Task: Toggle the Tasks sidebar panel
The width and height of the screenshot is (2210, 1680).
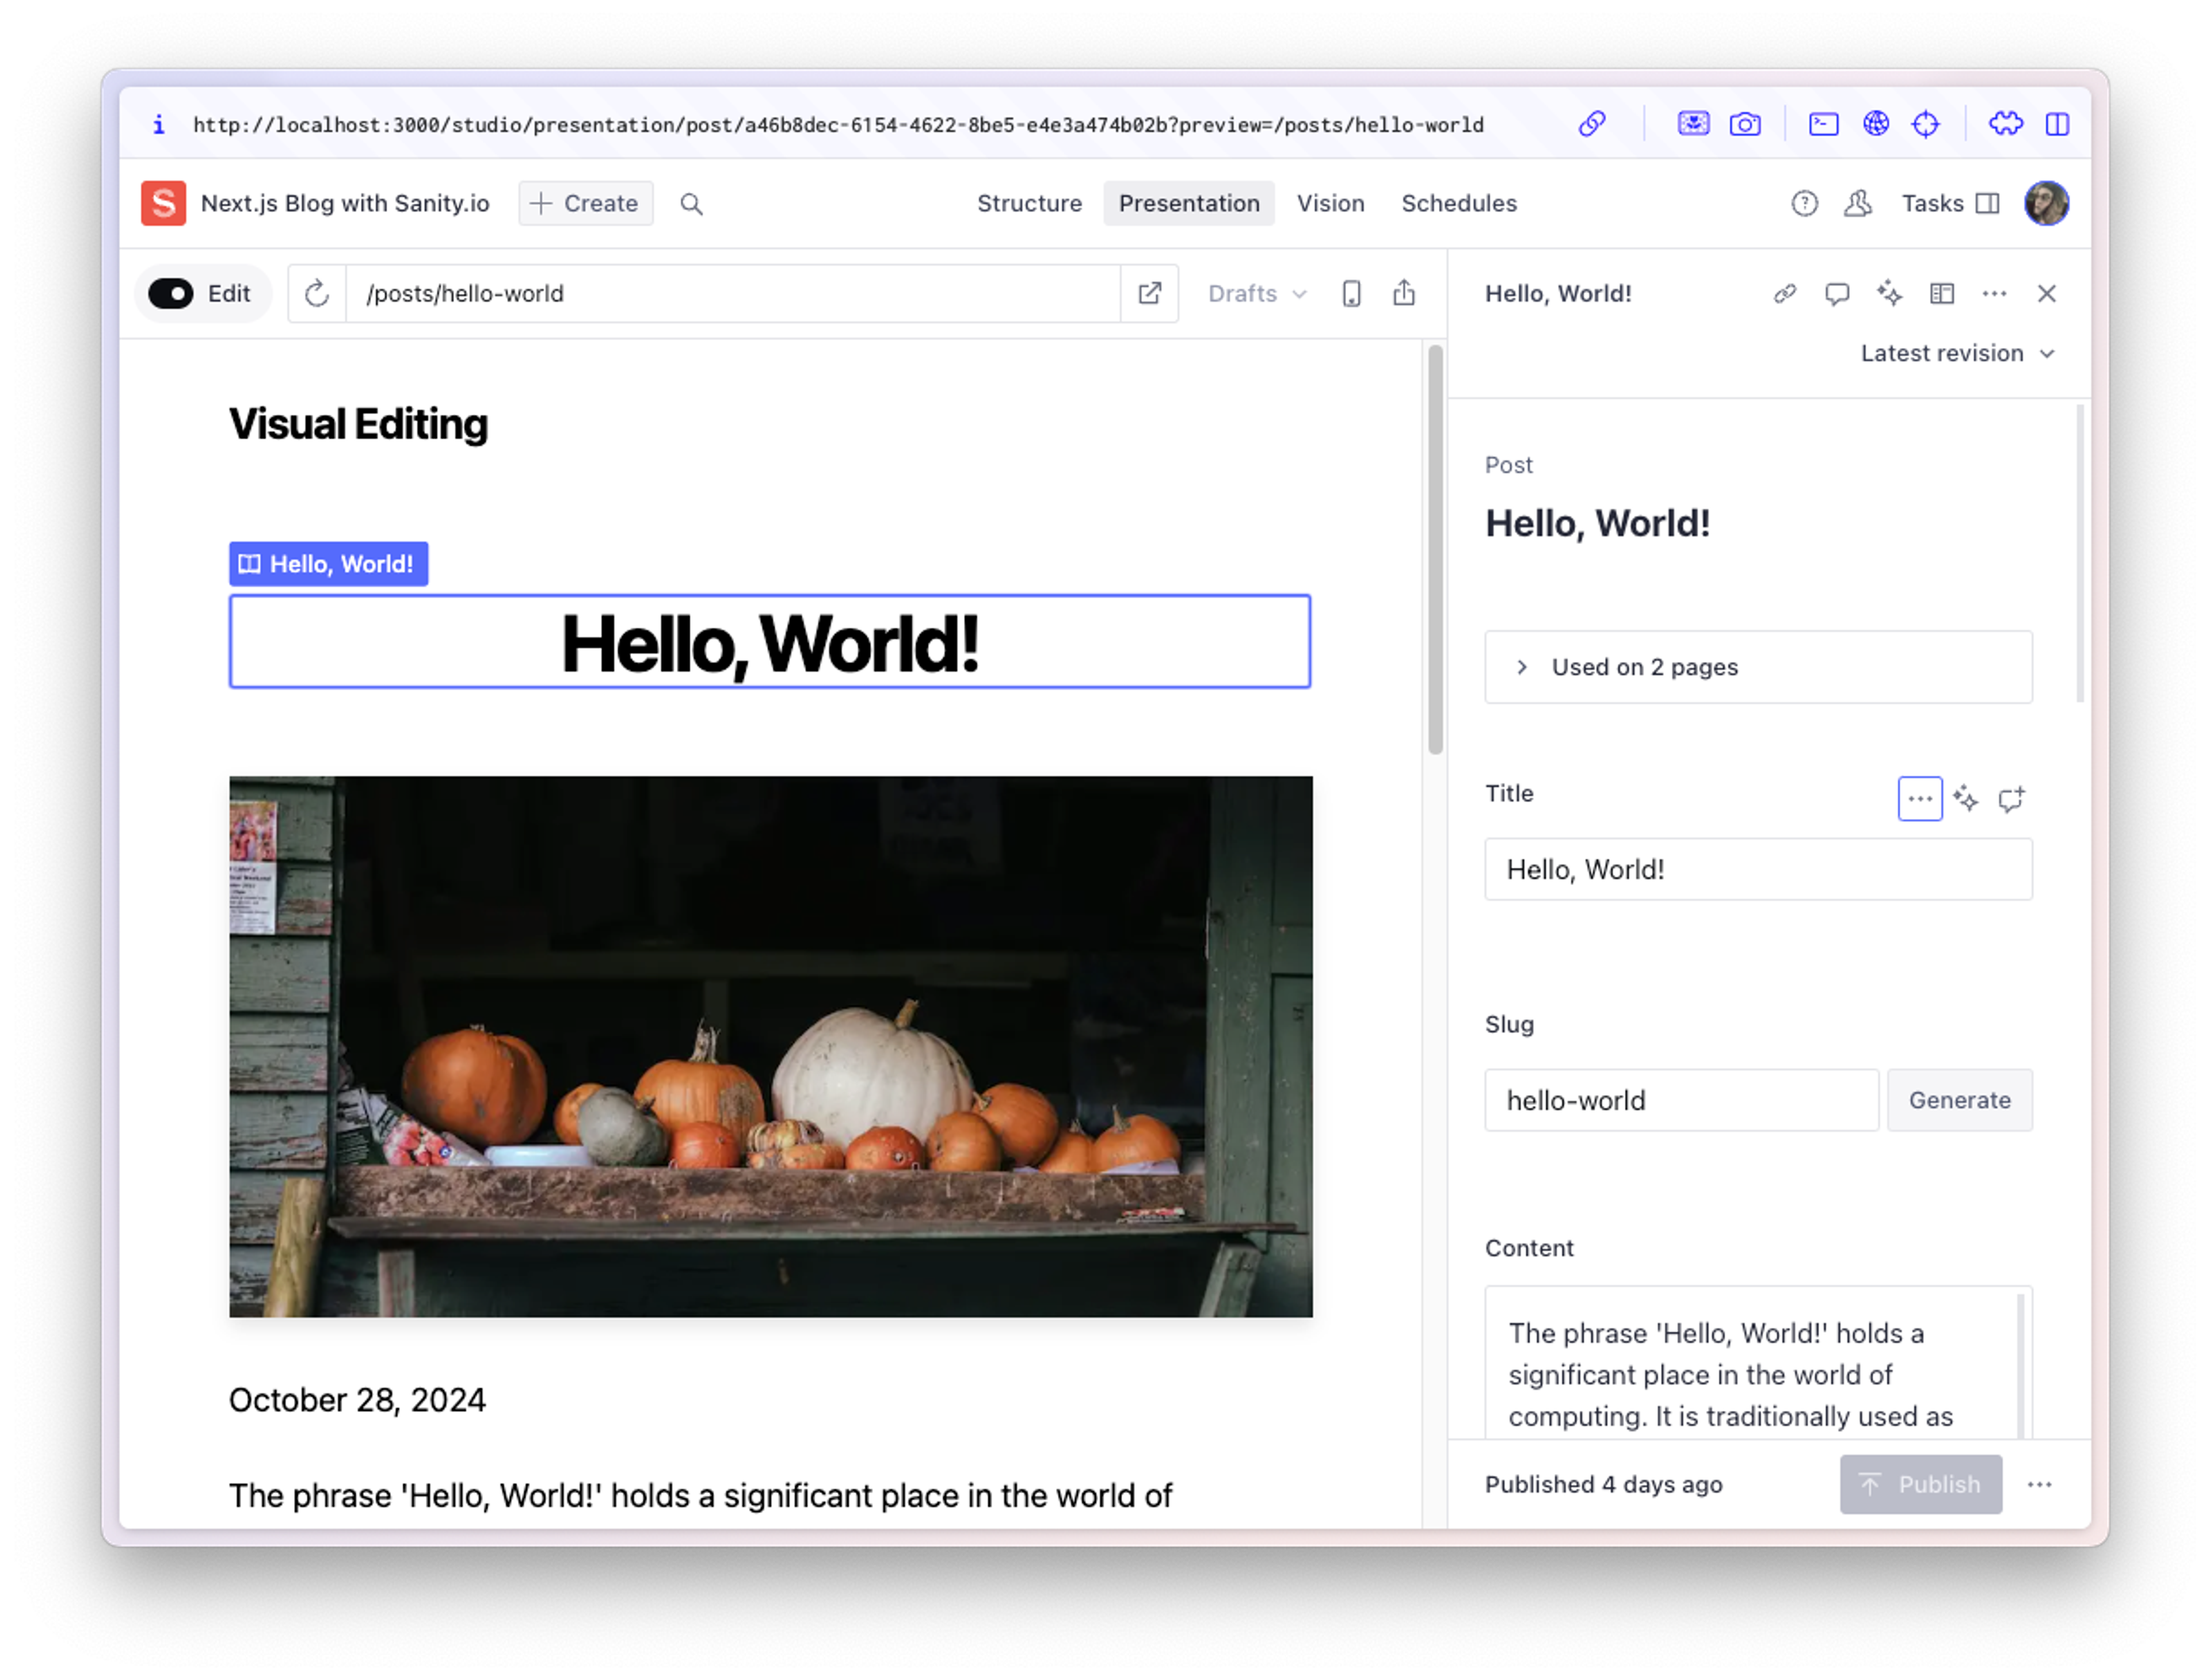Action: tap(1950, 203)
